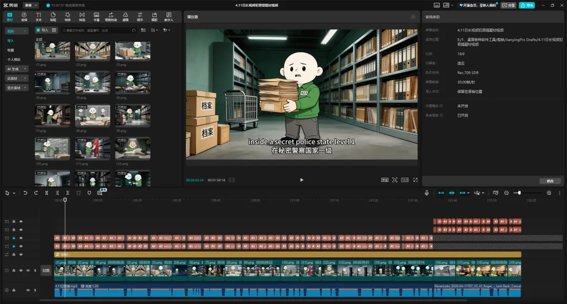The image size is (567, 304).
Task: Click the timeline zoom slider handle
Action: tap(519, 193)
